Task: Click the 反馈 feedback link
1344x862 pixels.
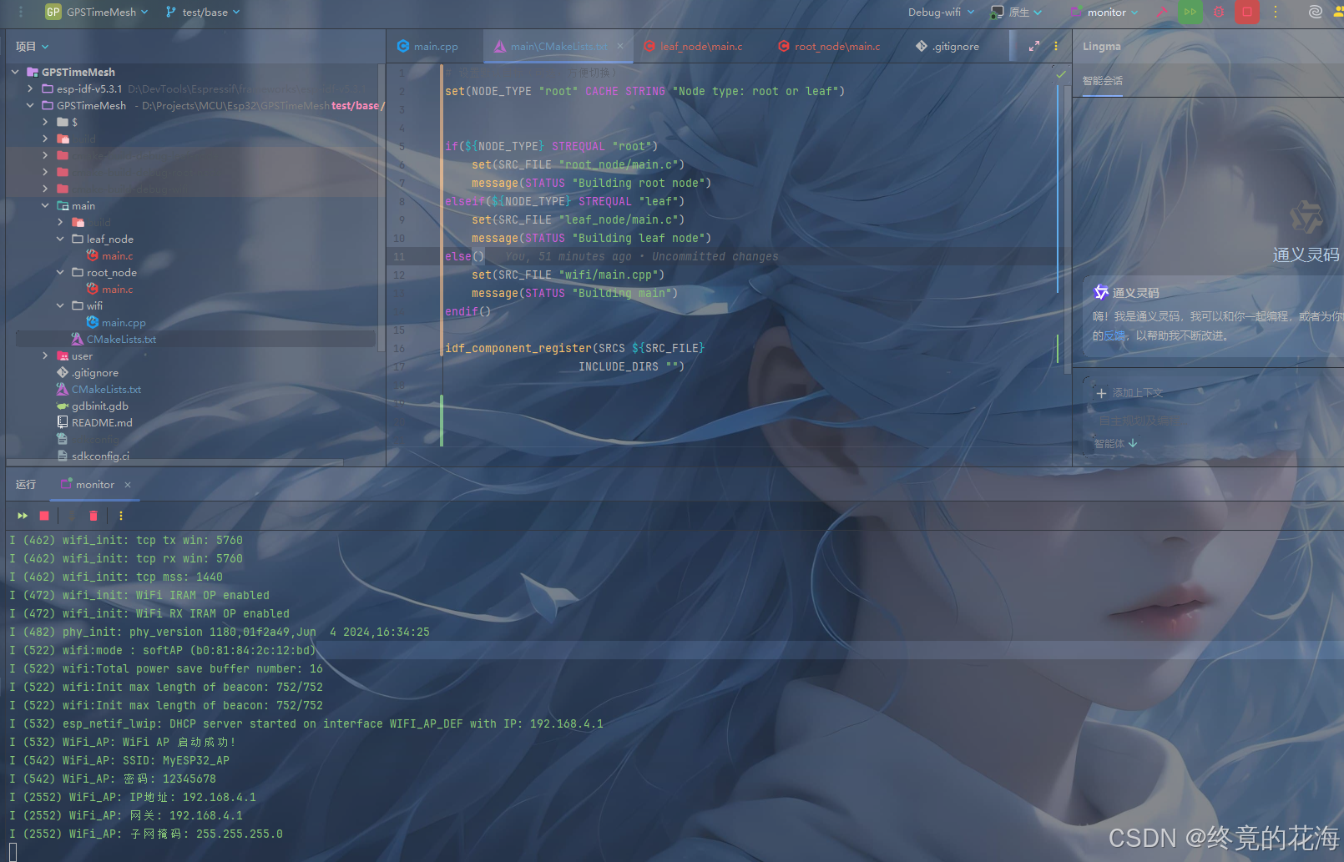Action: [x=1114, y=335]
